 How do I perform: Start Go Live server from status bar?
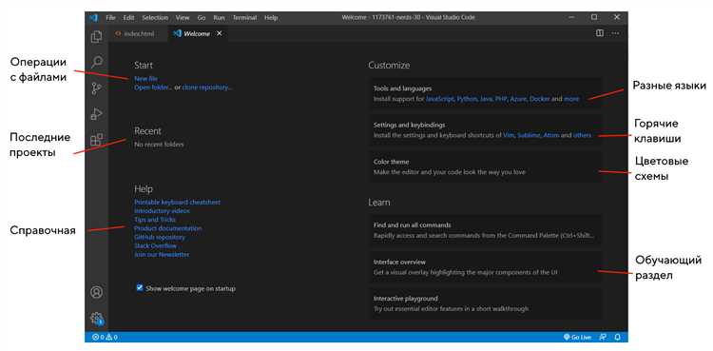coord(577,338)
